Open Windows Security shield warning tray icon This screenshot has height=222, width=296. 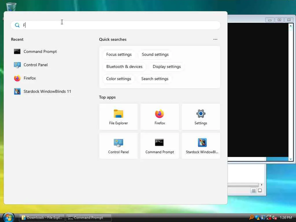pos(257,217)
